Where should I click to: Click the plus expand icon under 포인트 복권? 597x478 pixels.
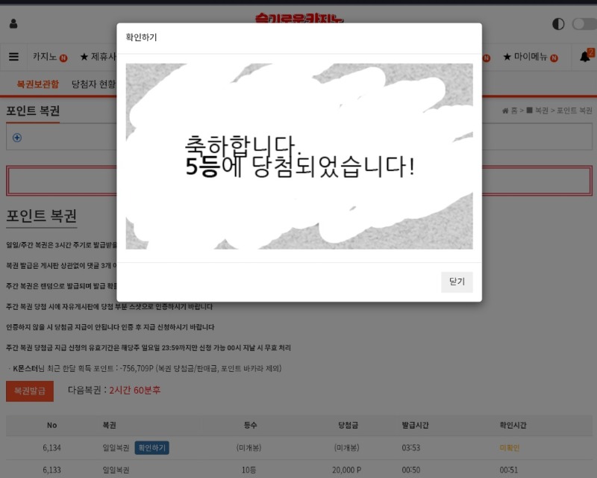point(17,137)
